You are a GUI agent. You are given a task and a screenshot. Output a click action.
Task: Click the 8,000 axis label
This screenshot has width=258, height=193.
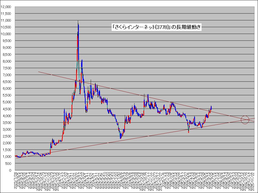click(x=7, y=61)
